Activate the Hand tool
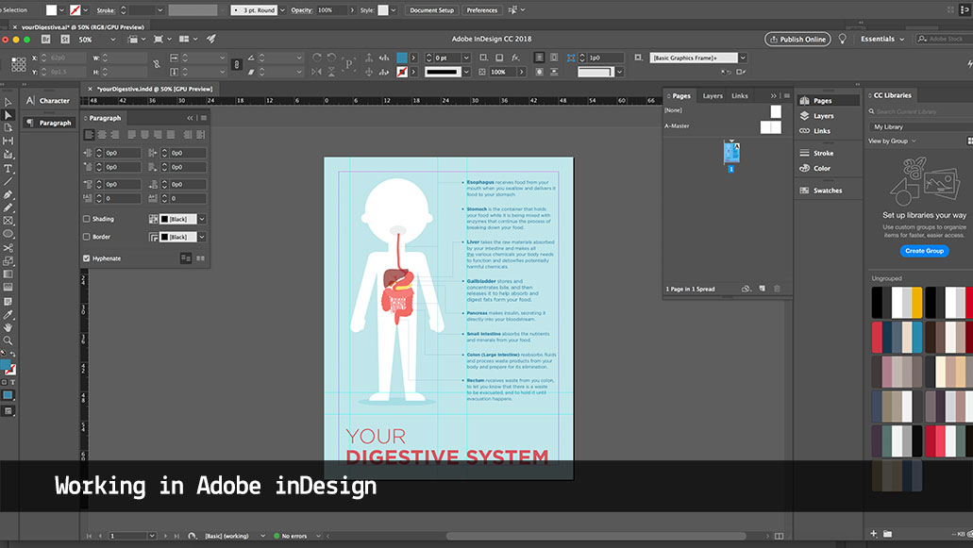The height and width of the screenshot is (548, 973). [8, 327]
